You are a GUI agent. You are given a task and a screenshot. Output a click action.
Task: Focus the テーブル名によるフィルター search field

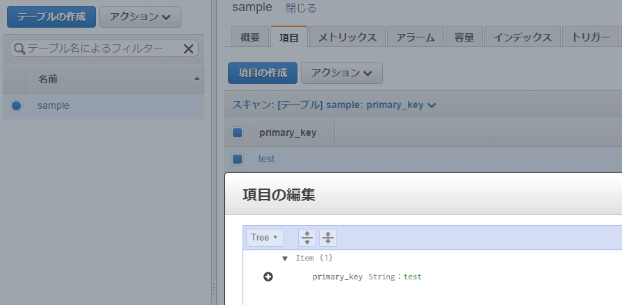104,49
